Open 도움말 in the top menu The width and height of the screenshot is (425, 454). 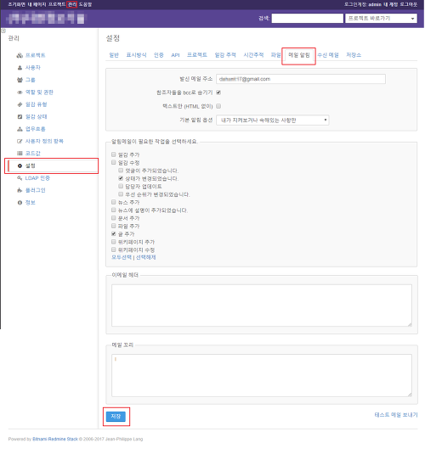85,4
